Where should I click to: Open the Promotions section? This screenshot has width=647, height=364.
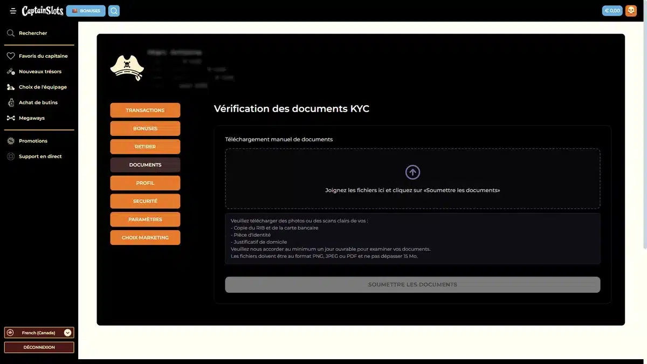pos(33,141)
